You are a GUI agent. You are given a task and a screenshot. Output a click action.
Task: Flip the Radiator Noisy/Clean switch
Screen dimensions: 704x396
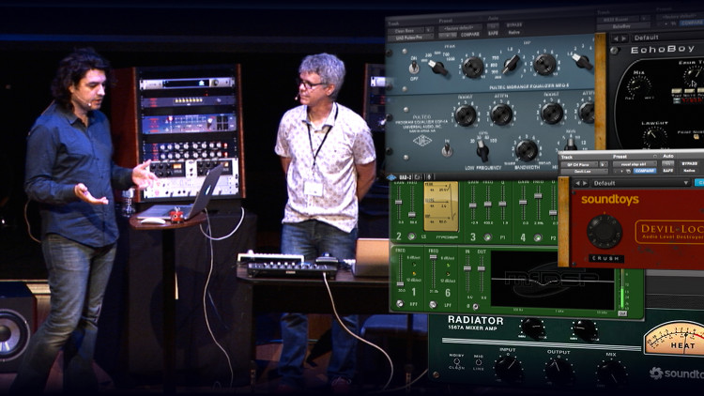click(456, 361)
